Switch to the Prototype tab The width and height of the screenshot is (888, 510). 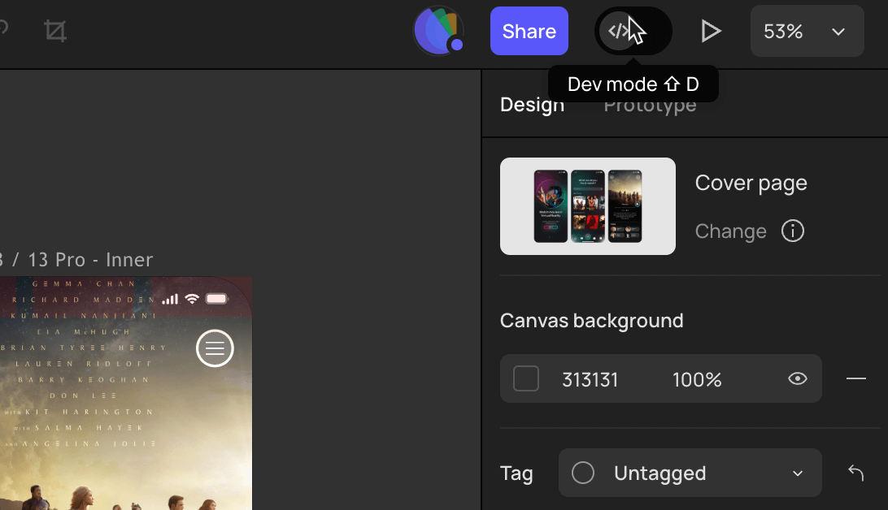tap(650, 105)
